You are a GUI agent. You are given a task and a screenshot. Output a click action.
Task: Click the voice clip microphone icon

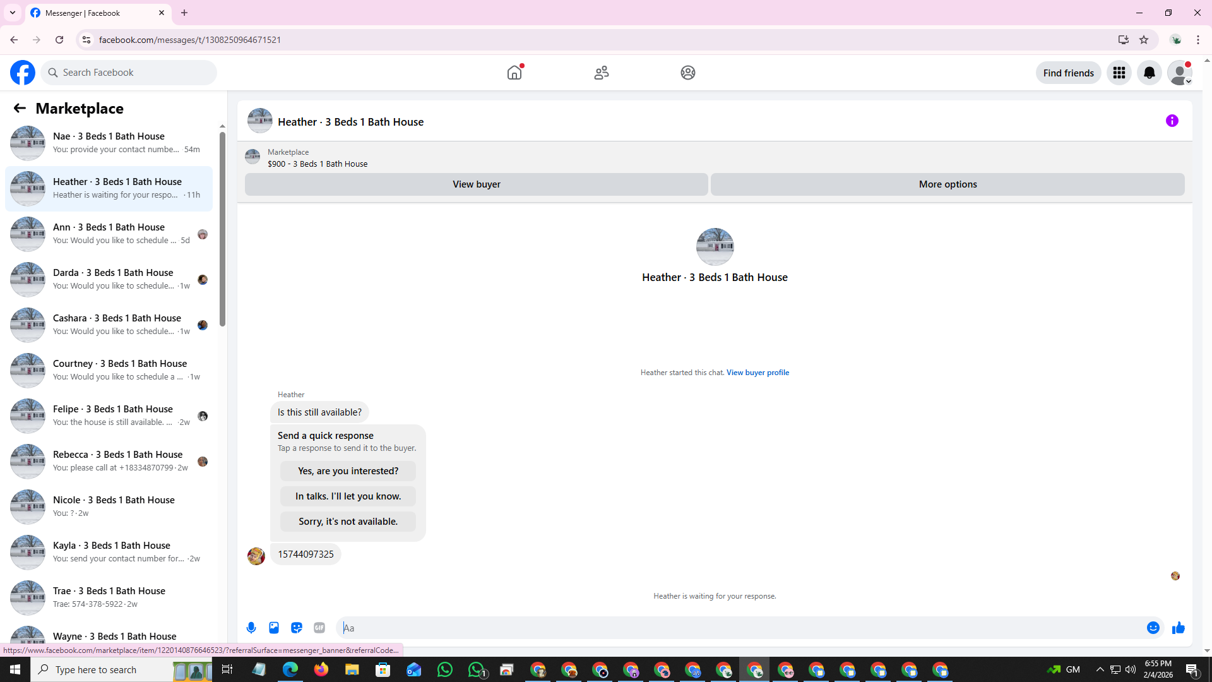click(x=251, y=628)
